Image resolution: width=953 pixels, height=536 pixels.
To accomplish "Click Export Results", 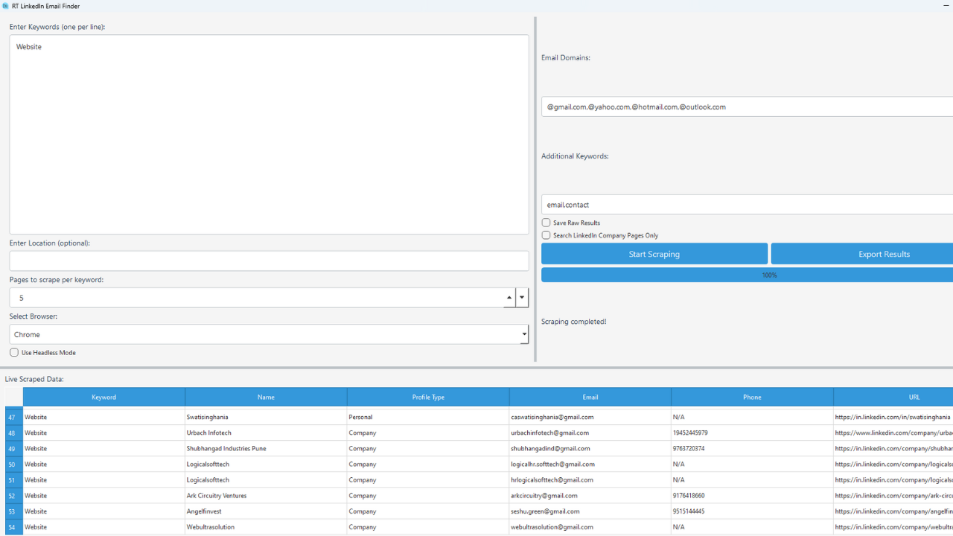I will pyautogui.click(x=884, y=254).
